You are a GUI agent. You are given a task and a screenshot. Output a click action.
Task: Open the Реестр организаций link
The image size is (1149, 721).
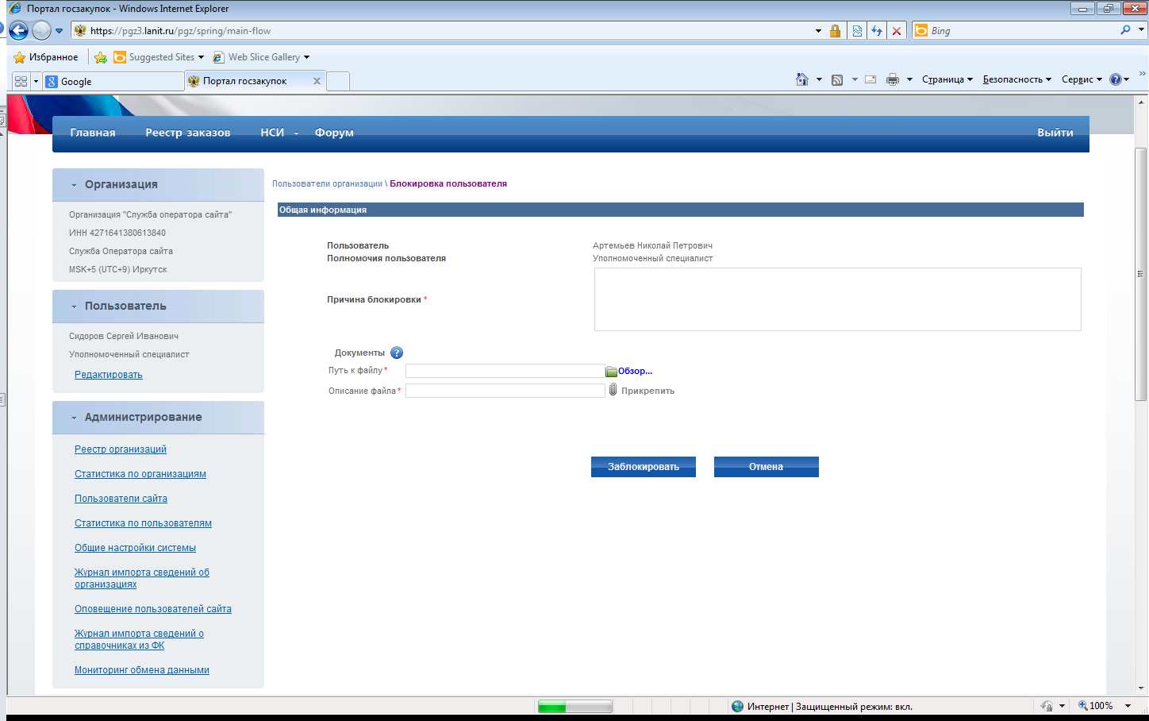(121, 449)
